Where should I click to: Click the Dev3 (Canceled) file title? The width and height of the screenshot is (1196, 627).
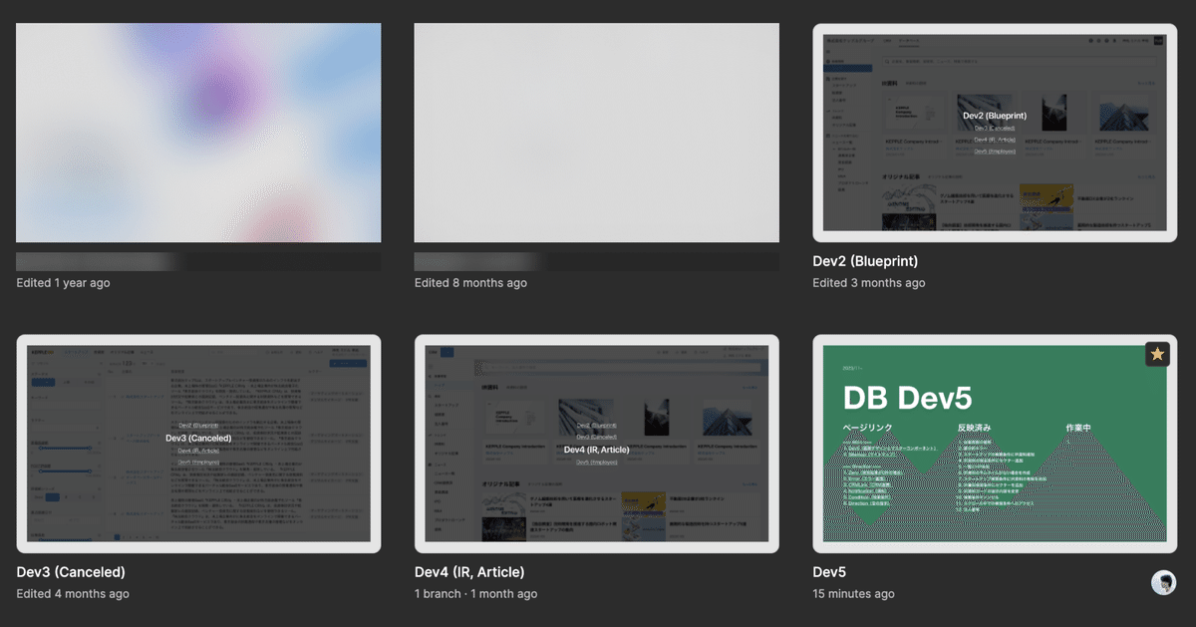(x=71, y=572)
